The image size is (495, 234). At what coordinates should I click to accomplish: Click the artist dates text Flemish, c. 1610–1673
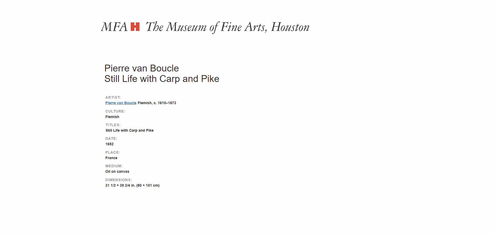[x=157, y=103]
